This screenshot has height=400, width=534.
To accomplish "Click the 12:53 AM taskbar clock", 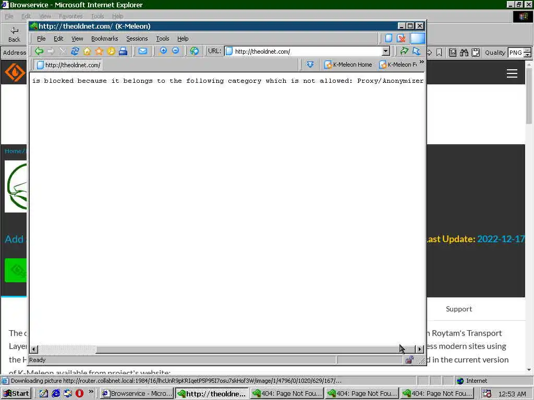I will coord(512,394).
